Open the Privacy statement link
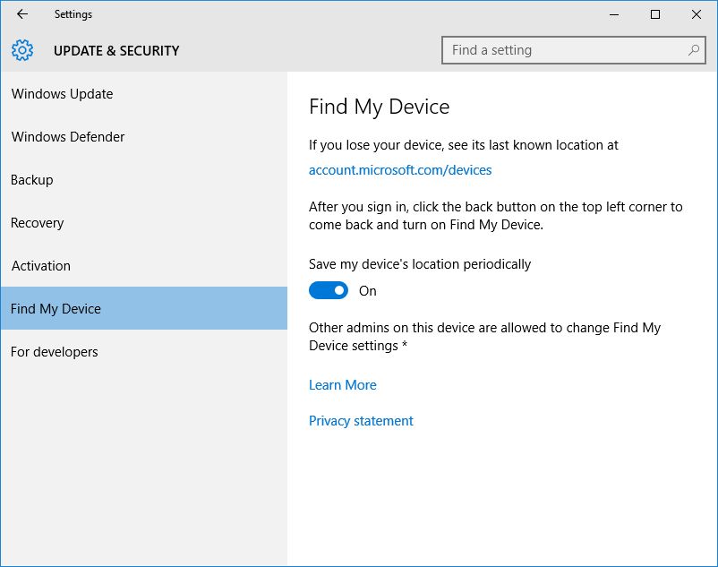Screen dimensions: 718x567 (x=361, y=420)
